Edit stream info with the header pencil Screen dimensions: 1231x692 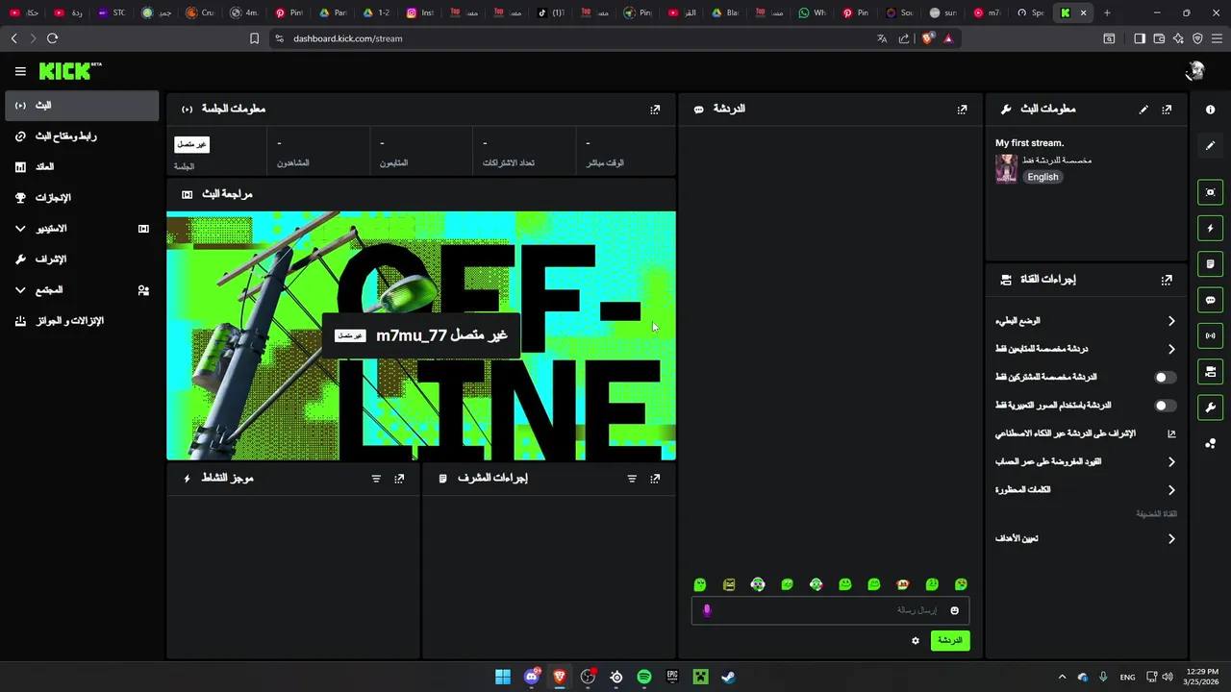1143,110
